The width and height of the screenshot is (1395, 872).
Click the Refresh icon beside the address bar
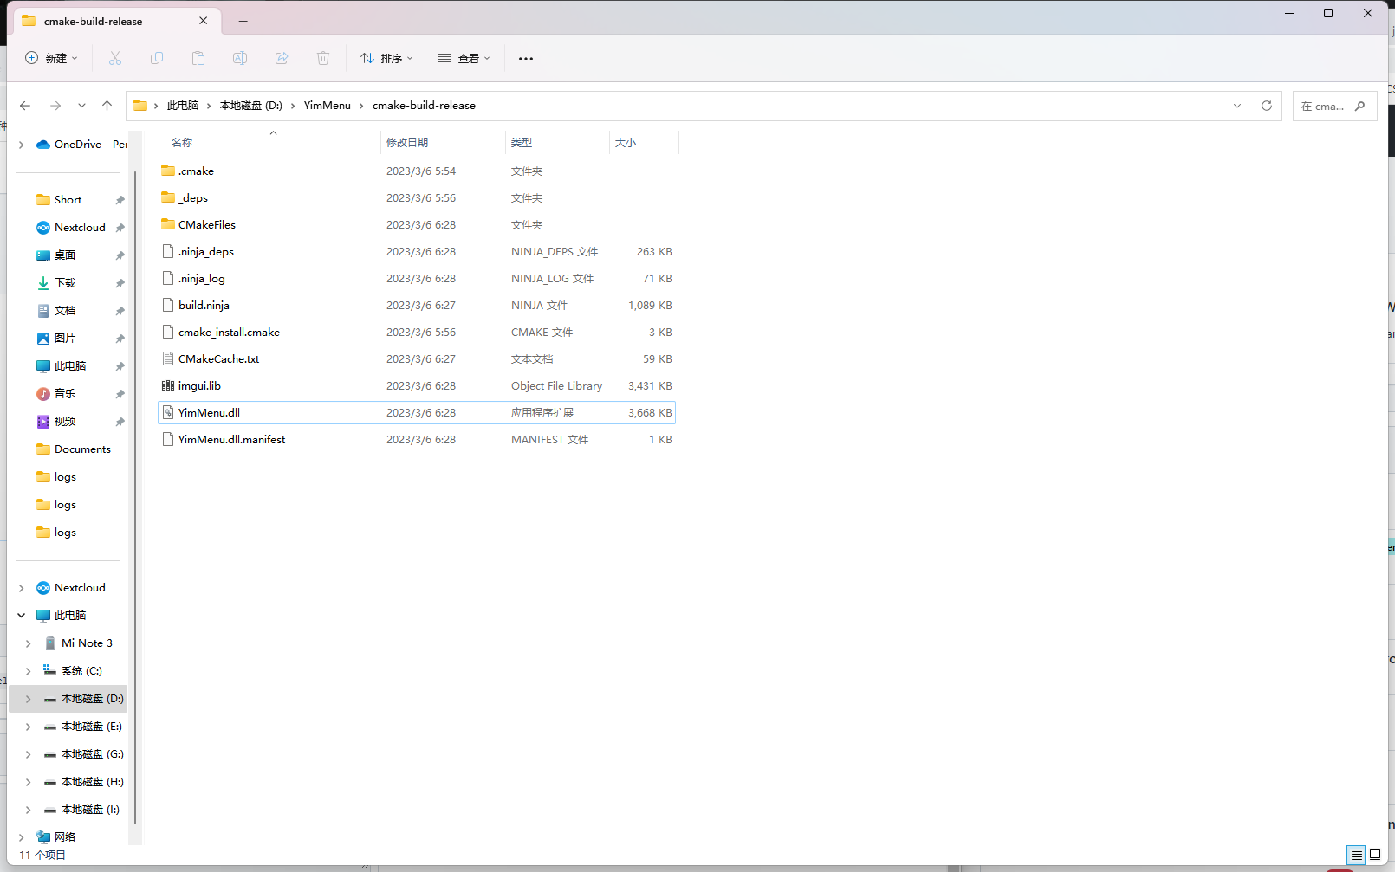(x=1267, y=105)
